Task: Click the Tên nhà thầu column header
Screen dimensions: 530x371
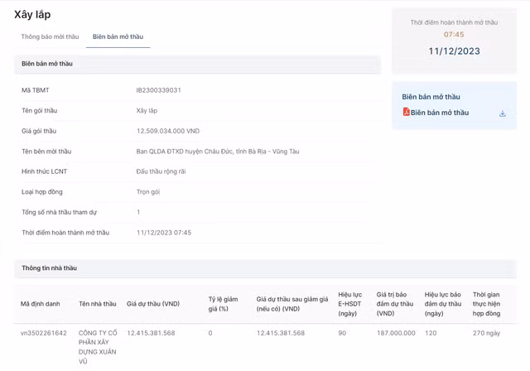Action: [x=98, y=304]
